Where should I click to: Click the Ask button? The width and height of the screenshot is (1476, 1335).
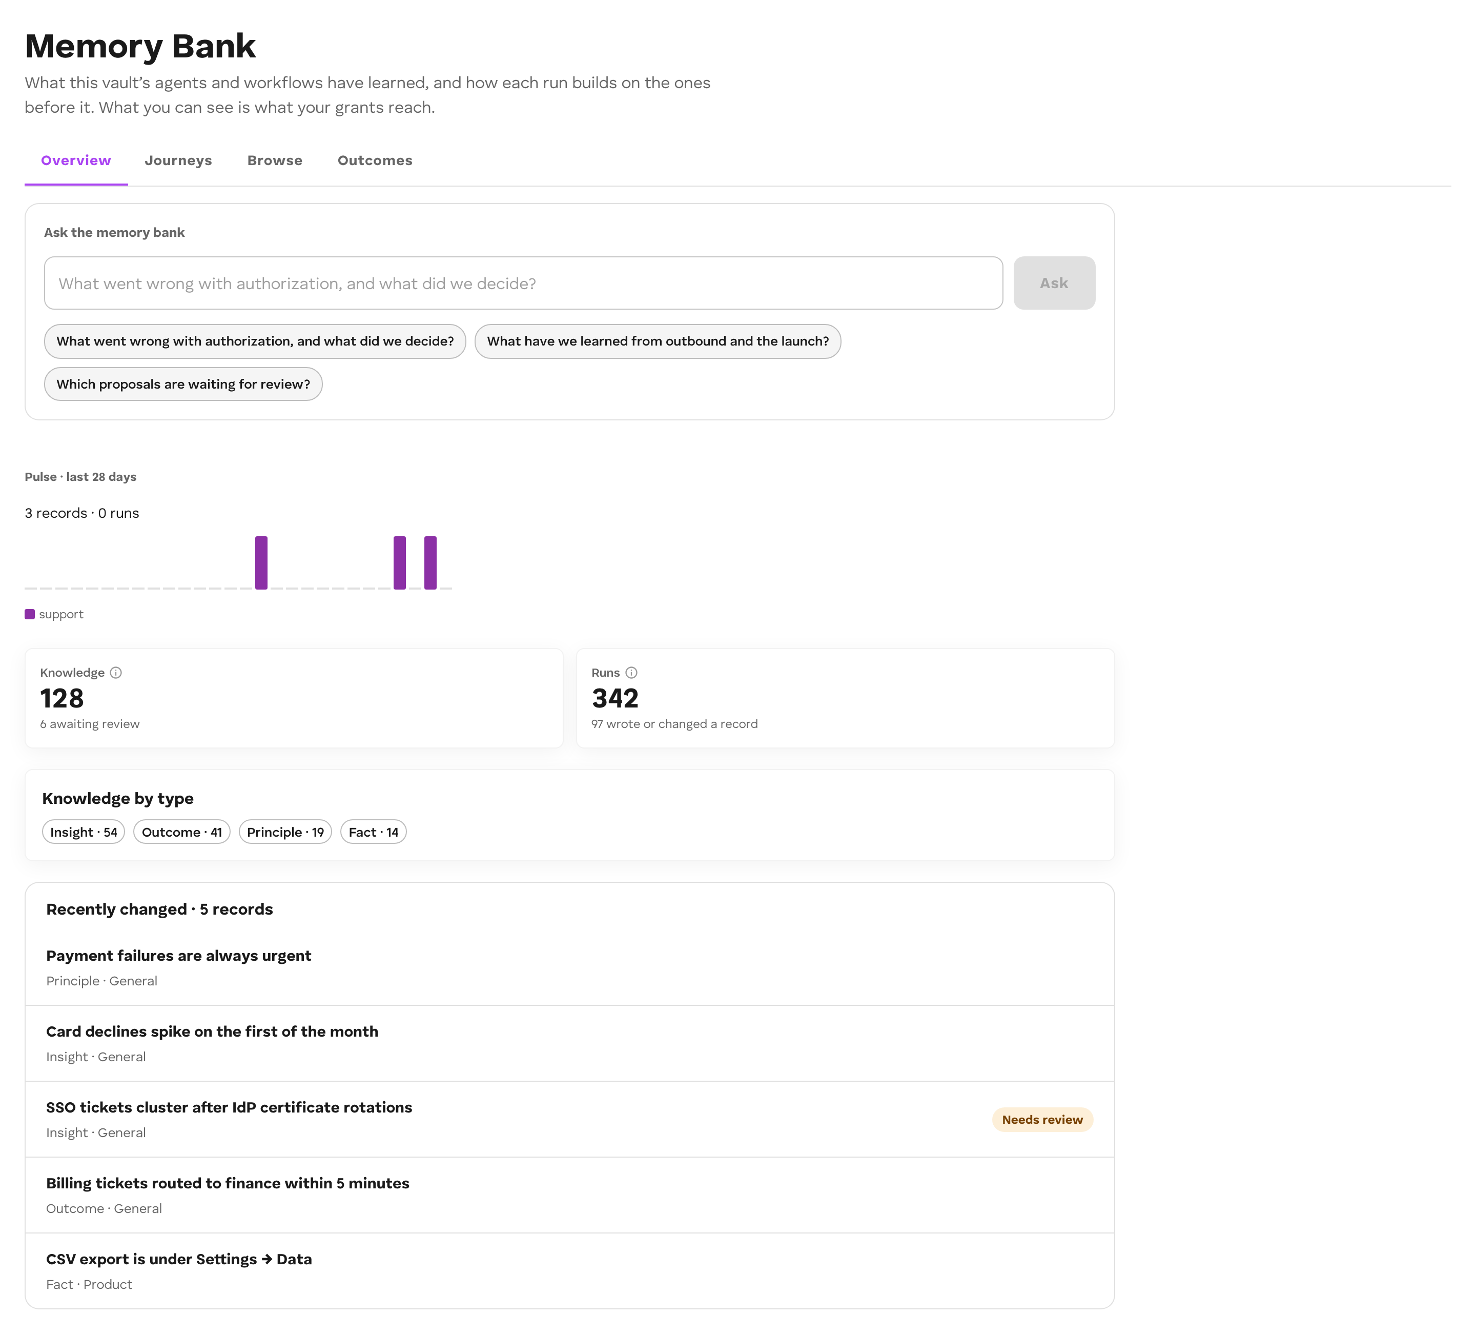pyautogui.click(x=1054, y=282)
